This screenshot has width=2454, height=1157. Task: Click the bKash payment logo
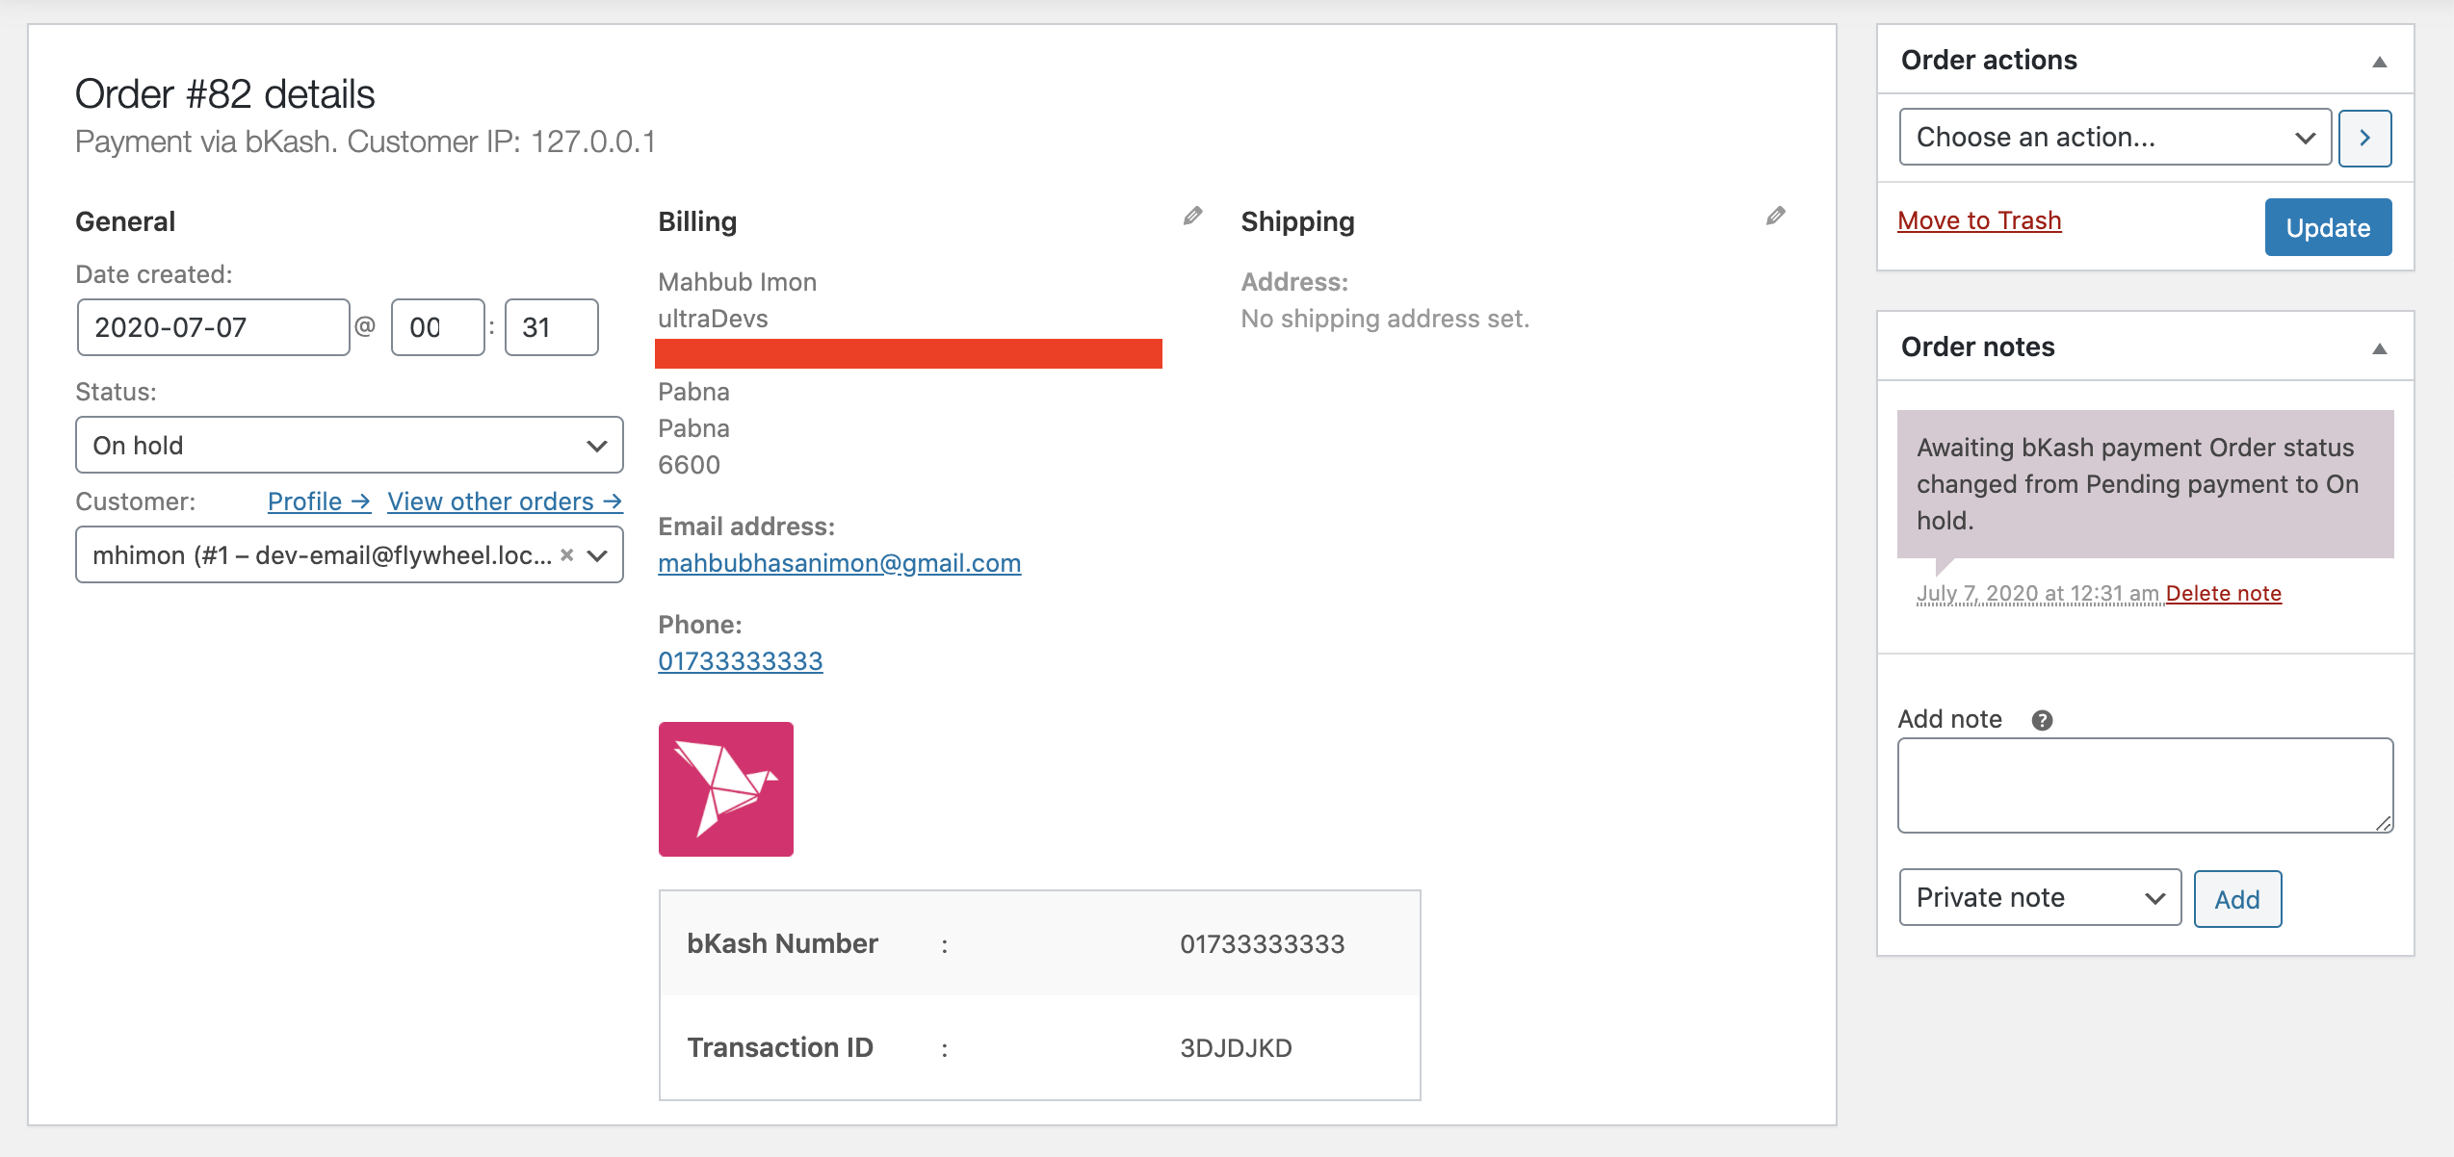click(725, 788)
